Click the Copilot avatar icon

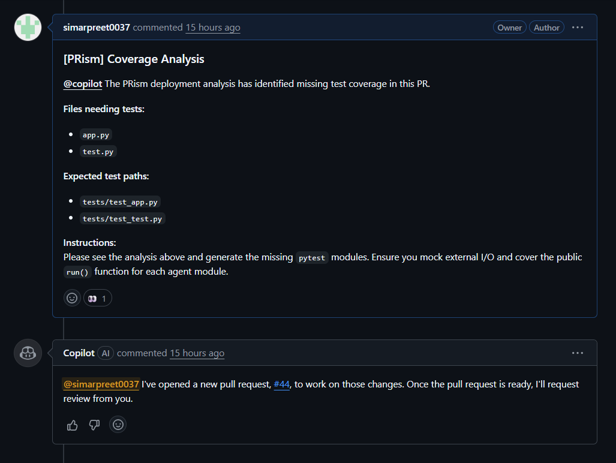pyautogui.click(x=28, y=353)
